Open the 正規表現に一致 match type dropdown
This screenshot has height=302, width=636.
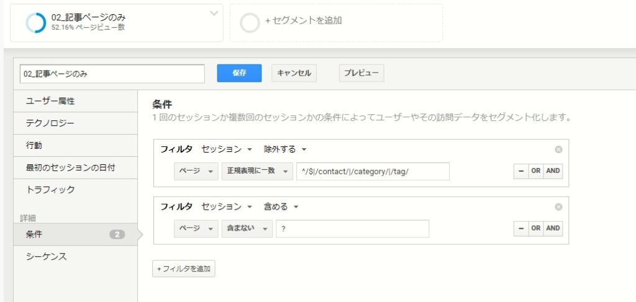point(257,171)
